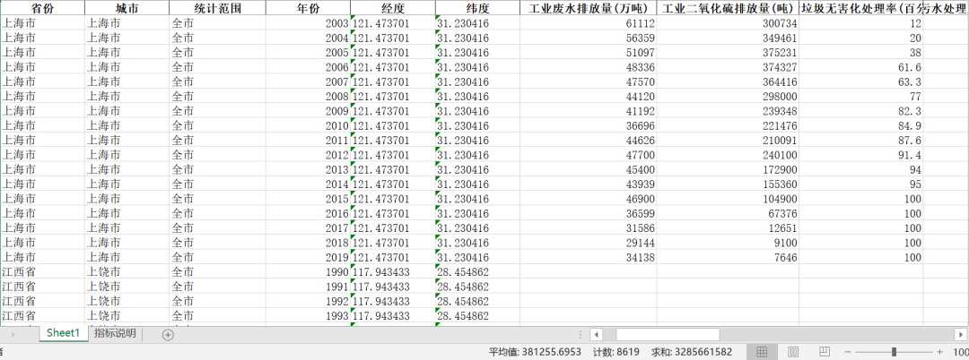This screenshot has width=969, height=360.
Task: Select the 城市 header cell
Action: [x=127, y=8]
